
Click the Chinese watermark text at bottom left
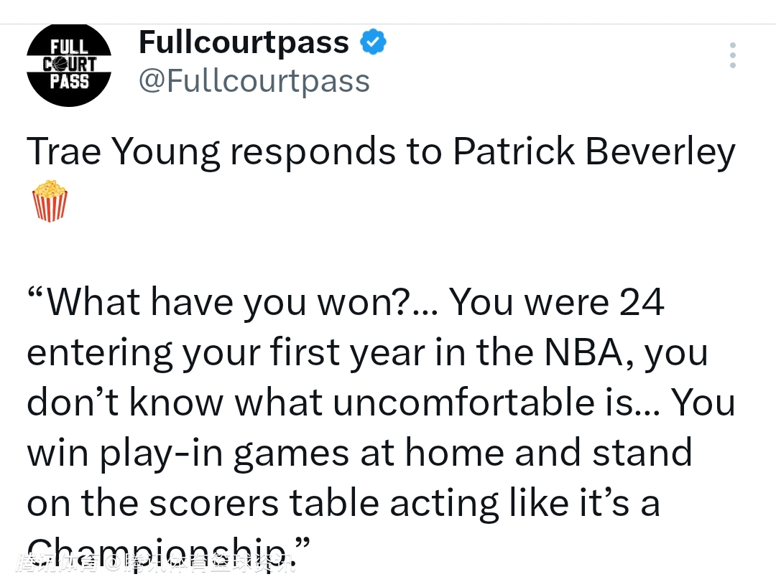[155, 563]
